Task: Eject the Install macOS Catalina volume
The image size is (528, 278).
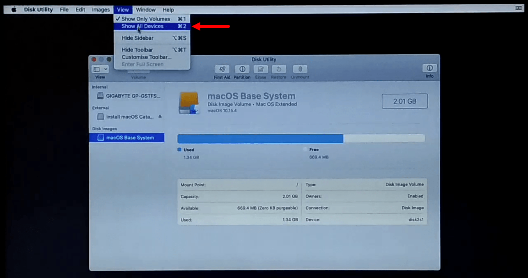Action: [160, 117]
